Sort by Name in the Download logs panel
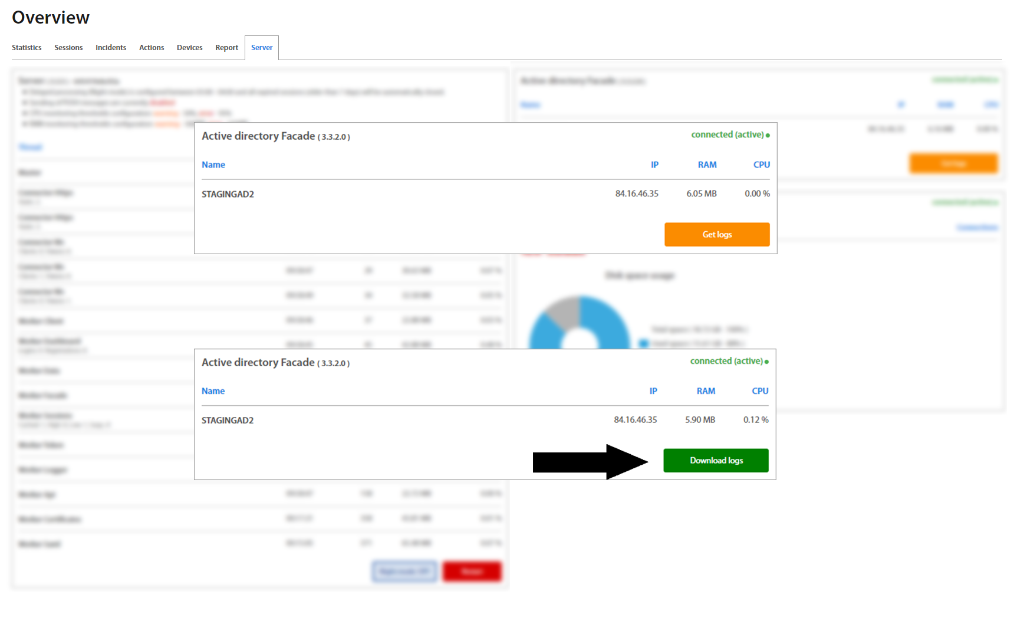Image resolution: width=1014 pixels, height=637 pixels. tap(213, 391)
